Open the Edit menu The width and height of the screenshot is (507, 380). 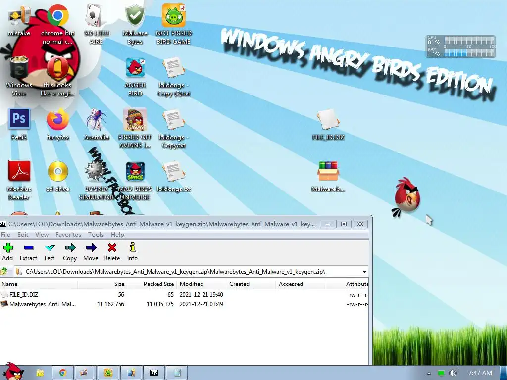[23, 234]
